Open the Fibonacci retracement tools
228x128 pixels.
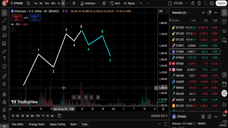click(x=4, y=28)
